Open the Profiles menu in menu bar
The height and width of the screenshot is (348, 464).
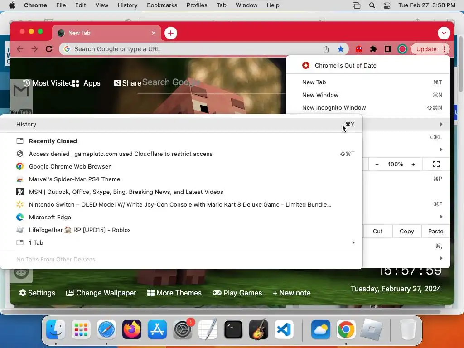tap(197, 5)
